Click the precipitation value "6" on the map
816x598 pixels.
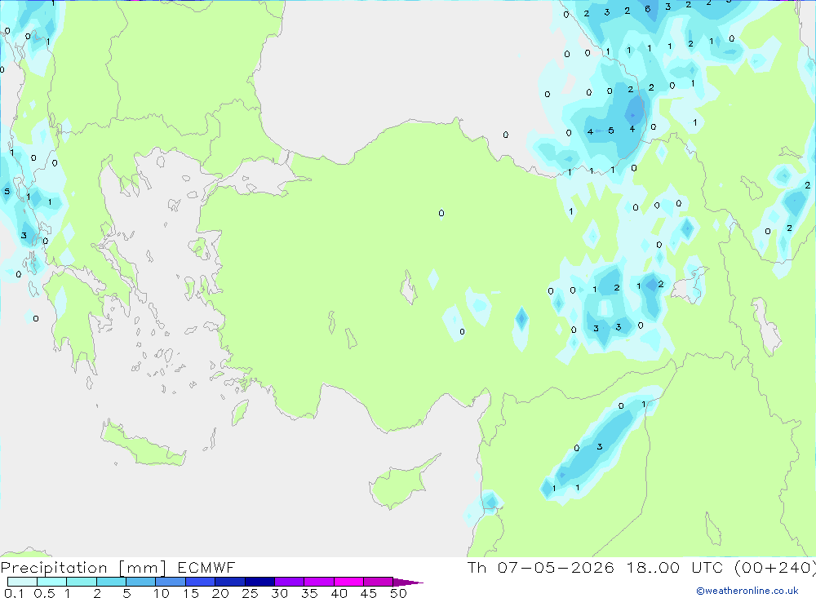pos(647,9)
